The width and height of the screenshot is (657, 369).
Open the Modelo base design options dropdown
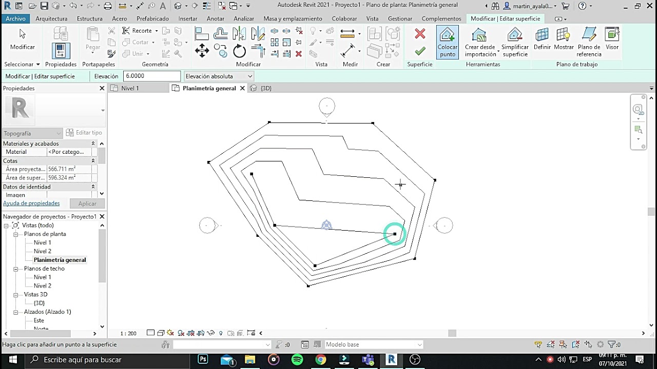[374, 344]
